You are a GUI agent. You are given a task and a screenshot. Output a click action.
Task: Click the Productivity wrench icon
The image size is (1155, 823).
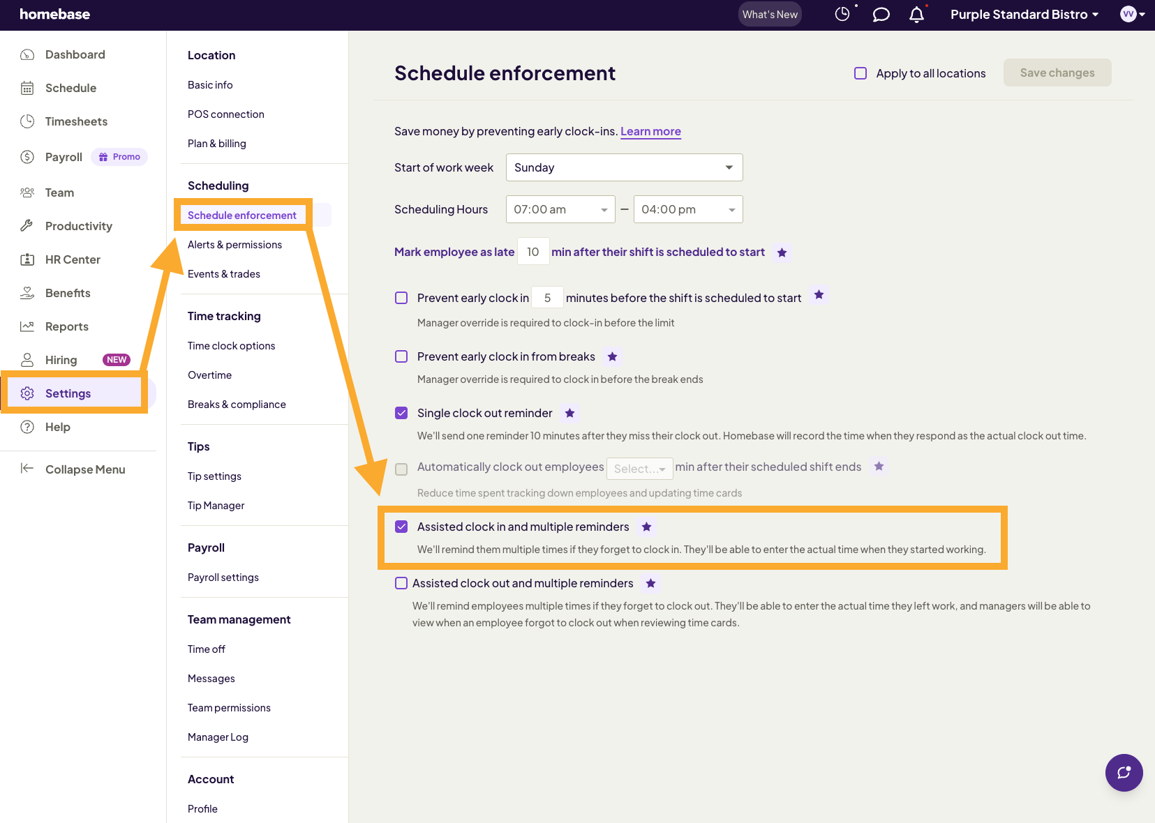[x=27, y=226]
